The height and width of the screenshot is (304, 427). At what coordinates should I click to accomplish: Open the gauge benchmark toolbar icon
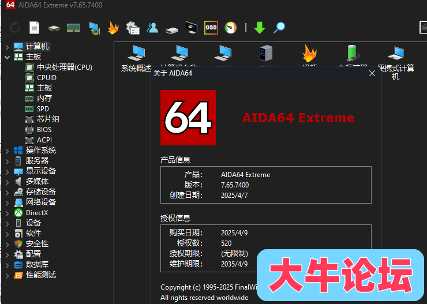[x=231, y=28]
